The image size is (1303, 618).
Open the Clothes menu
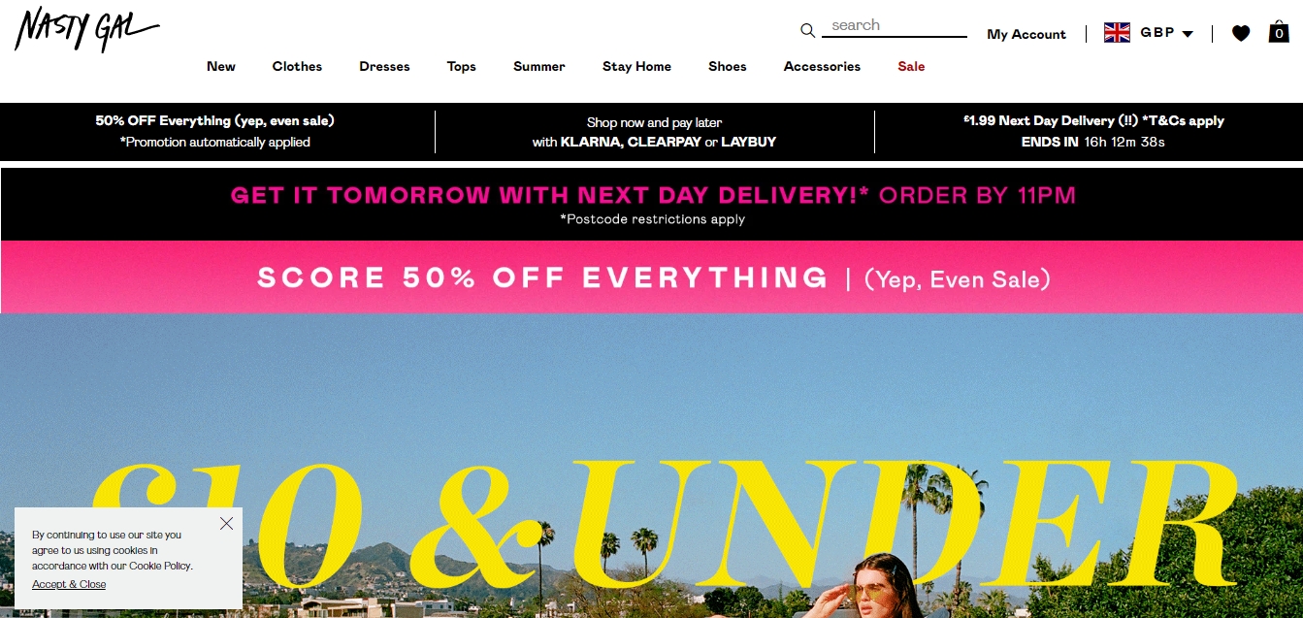(297, 66)
